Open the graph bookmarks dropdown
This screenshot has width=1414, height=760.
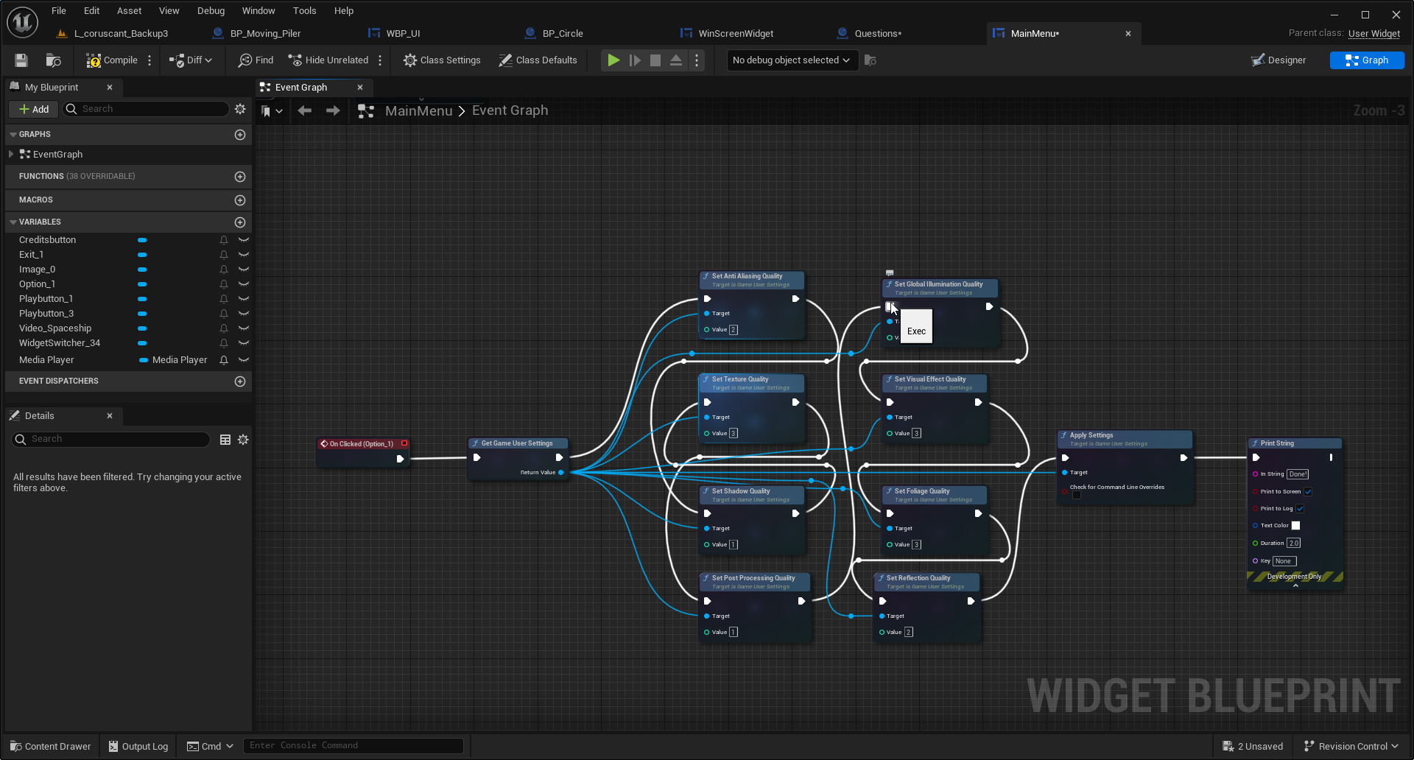[272, 111]
